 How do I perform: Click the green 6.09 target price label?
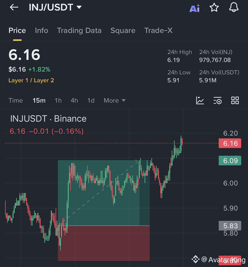[230, 160]
